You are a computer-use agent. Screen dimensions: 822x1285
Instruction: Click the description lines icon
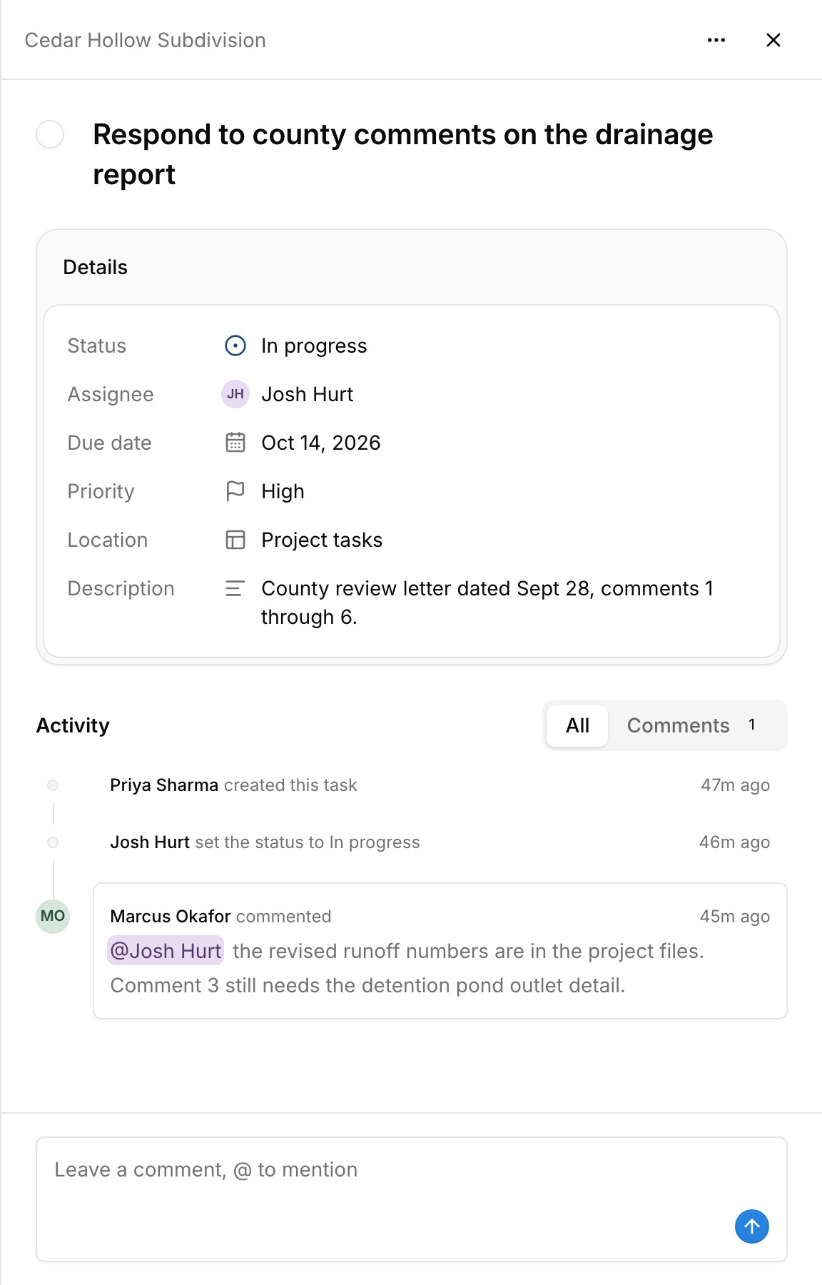235,588
